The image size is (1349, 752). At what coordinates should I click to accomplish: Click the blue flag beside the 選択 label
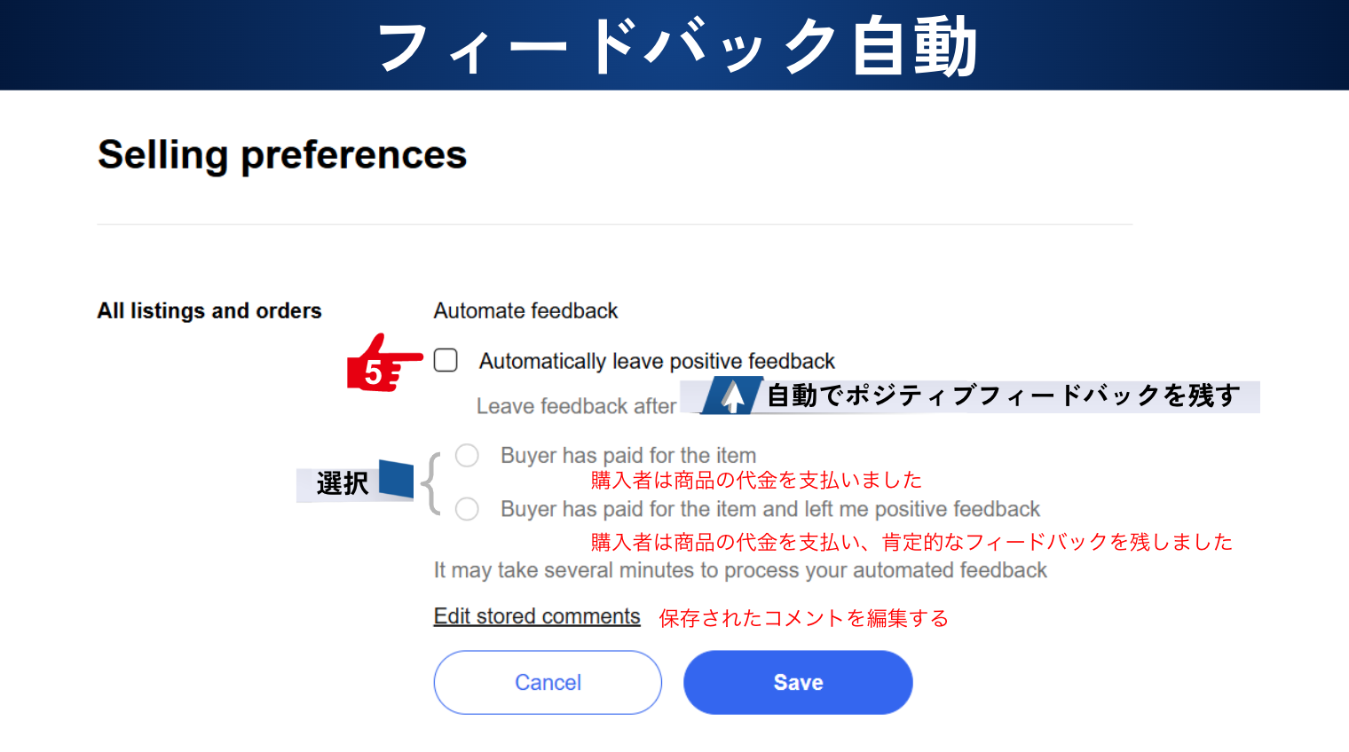(396, 479)
